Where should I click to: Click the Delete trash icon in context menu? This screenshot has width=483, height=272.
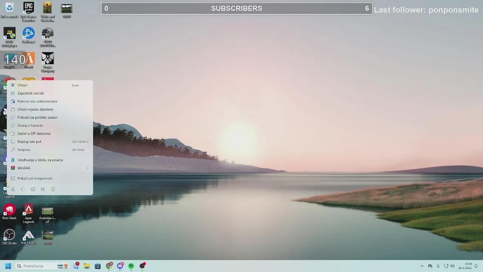point(53,189)
